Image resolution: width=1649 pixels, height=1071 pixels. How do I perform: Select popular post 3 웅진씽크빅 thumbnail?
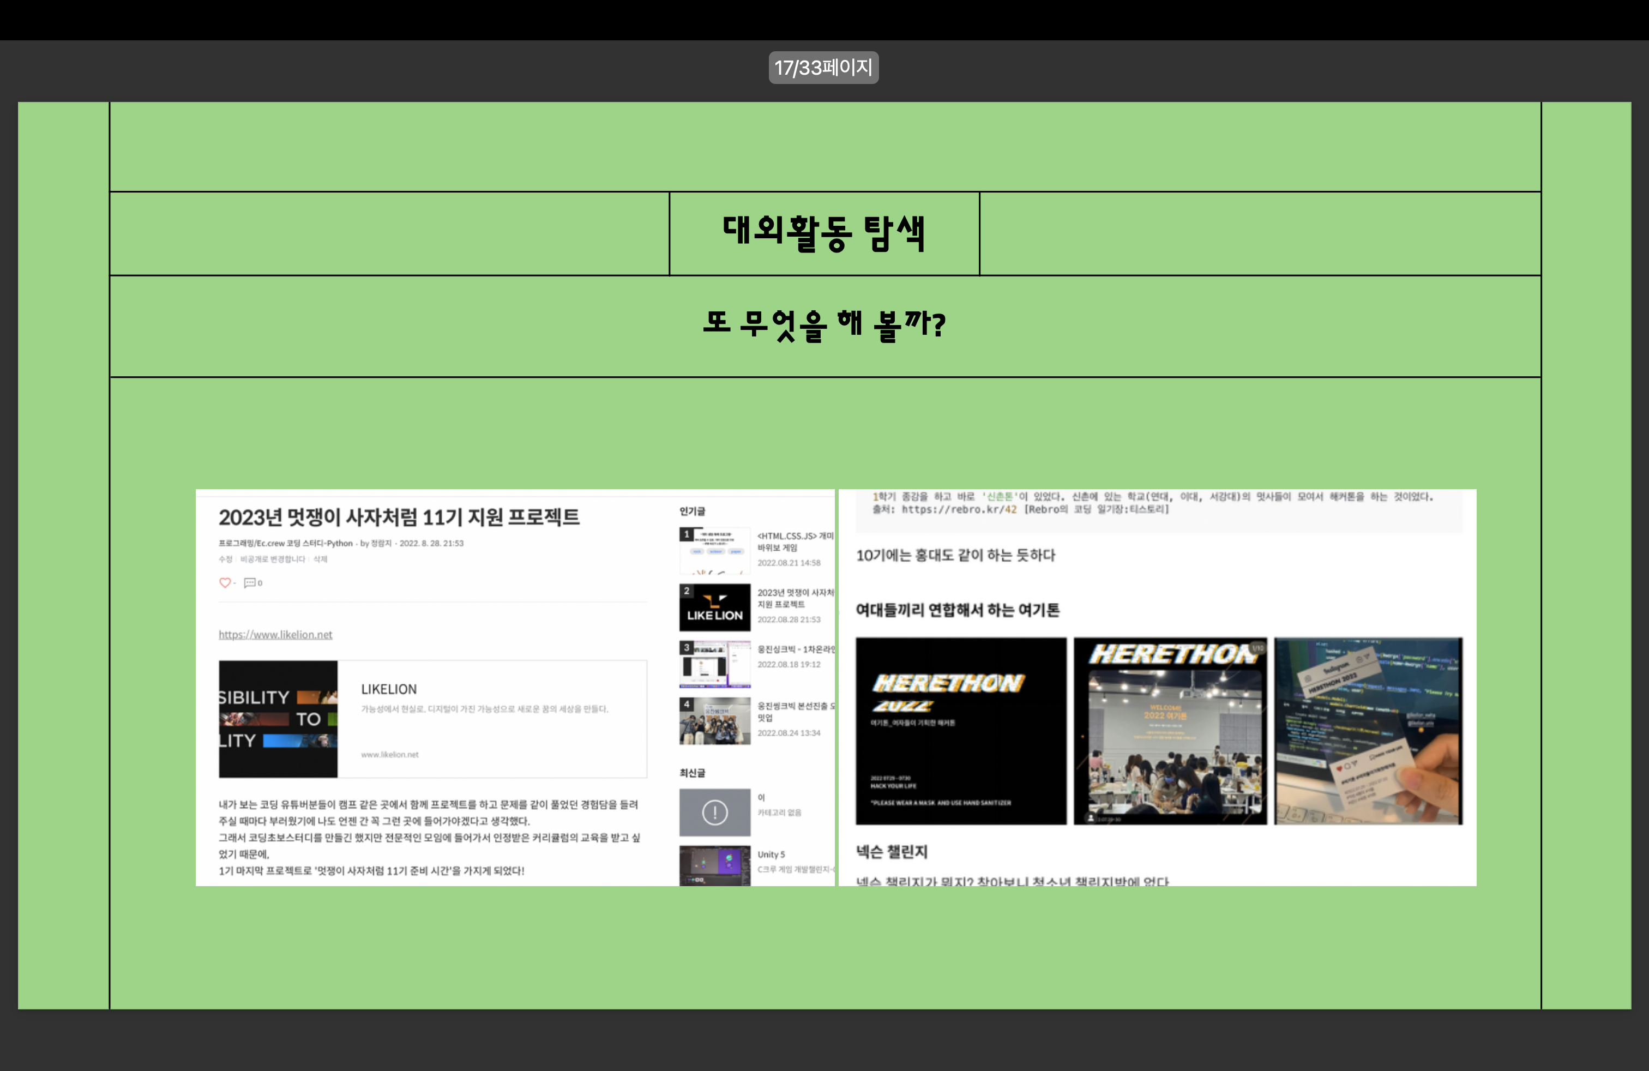[714, 664]
